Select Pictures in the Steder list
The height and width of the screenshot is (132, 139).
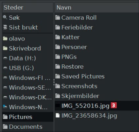click(x=28, y=117)
